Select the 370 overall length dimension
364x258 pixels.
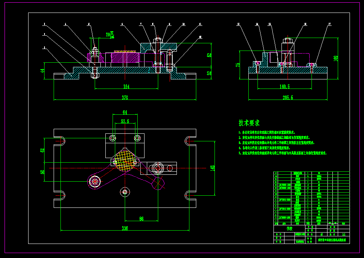(125, 98)
